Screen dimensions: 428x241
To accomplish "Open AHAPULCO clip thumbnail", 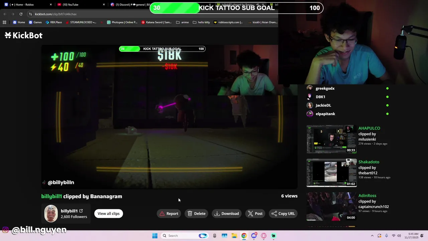I will 331,139.
